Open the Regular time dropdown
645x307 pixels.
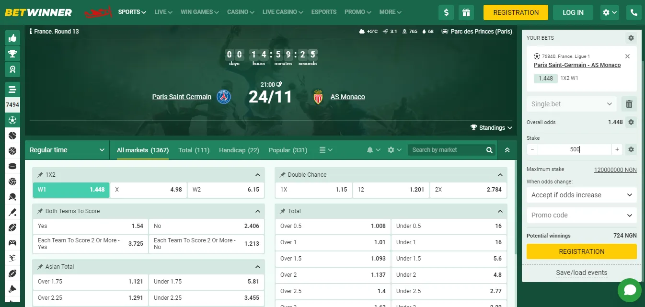[x=67, y=150]
